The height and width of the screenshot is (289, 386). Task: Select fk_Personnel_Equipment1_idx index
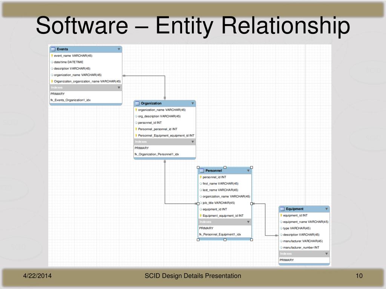tap(220, 234)
